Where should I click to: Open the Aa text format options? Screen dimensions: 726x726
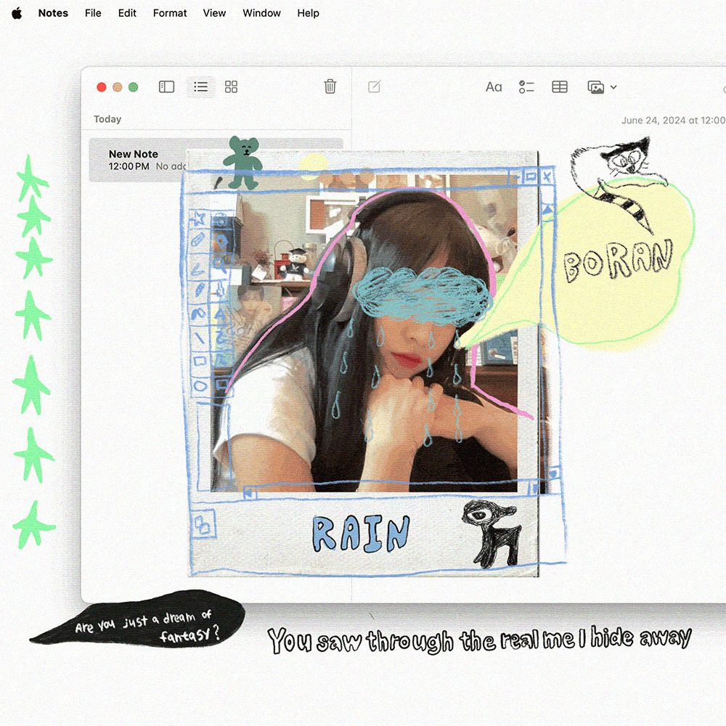click(494, 87)
